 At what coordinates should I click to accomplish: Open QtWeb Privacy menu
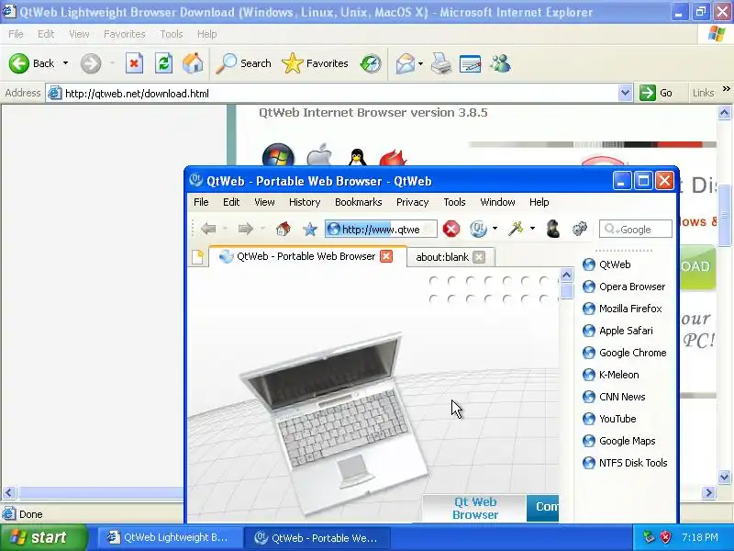click(x=412, y=202)
